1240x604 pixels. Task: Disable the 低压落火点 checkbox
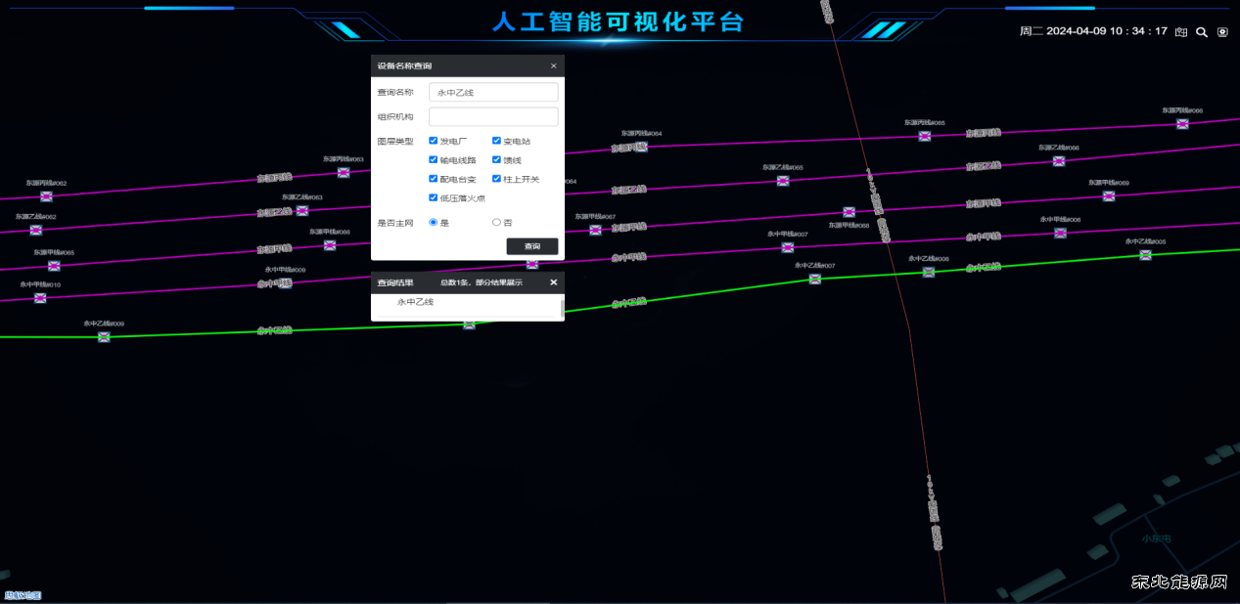[434, 197]
